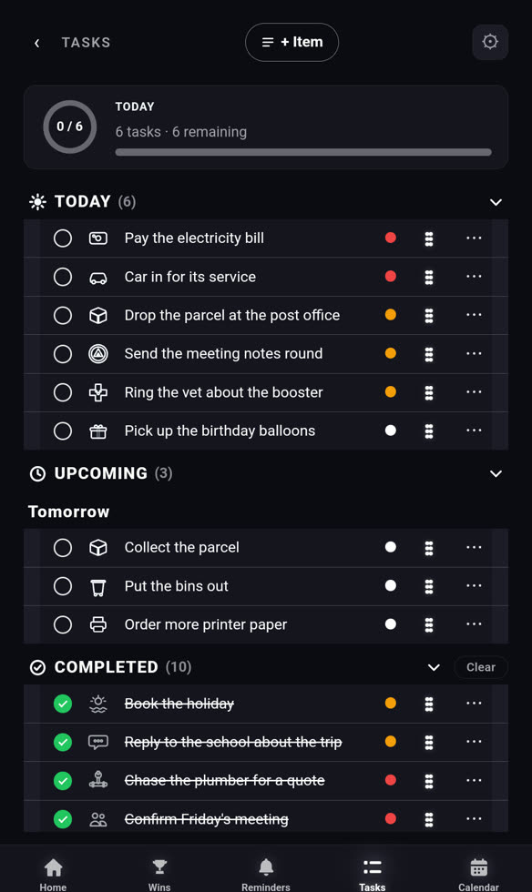The width and height of the screenshot is (532, 892).
Task: Click the red priority dot for Chase the plumber
Action: coord(390,780)
